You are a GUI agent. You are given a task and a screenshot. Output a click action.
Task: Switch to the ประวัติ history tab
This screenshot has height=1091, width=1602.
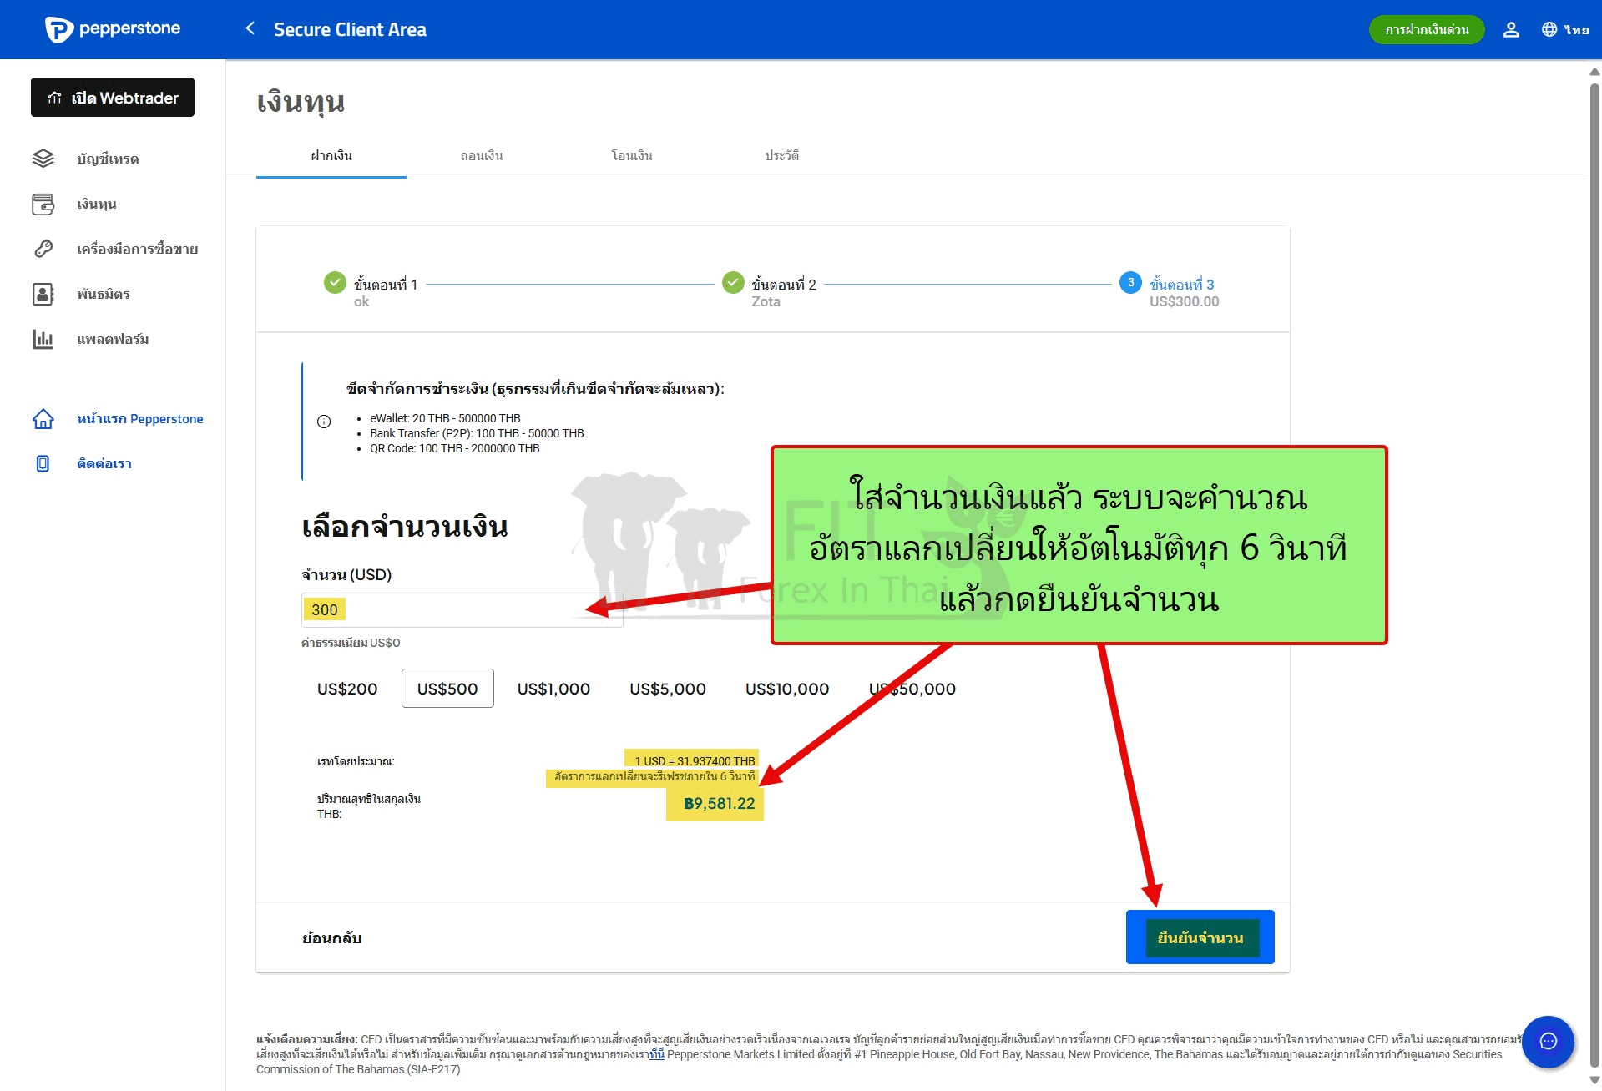click(x=781, y=156)
